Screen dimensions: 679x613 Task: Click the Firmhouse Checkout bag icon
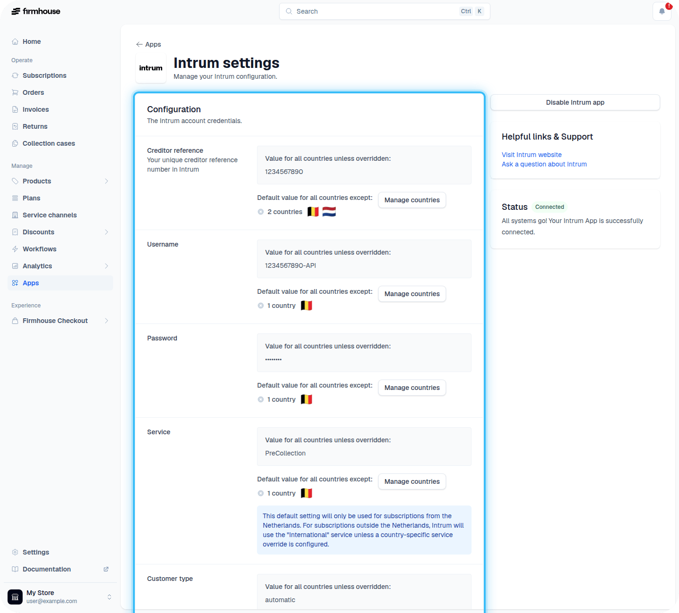(15, 321)
